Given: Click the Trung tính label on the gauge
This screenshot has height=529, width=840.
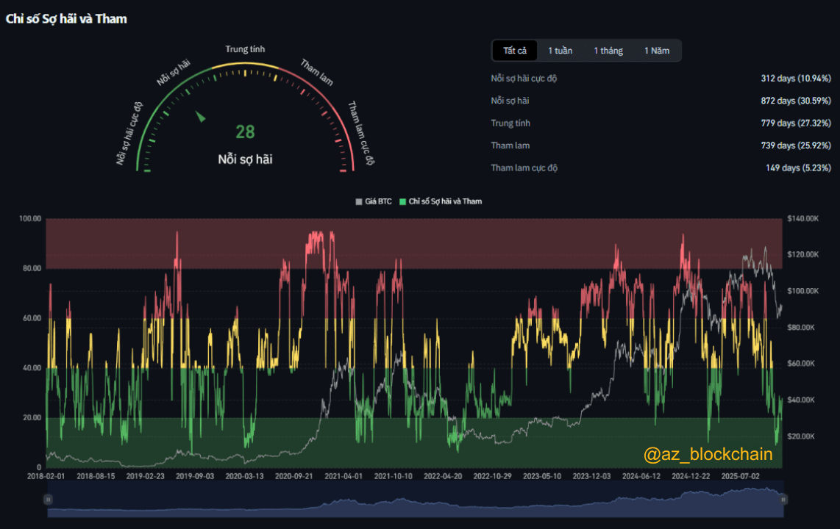Looking at the screenshot, I should click(x=245, y=50).
